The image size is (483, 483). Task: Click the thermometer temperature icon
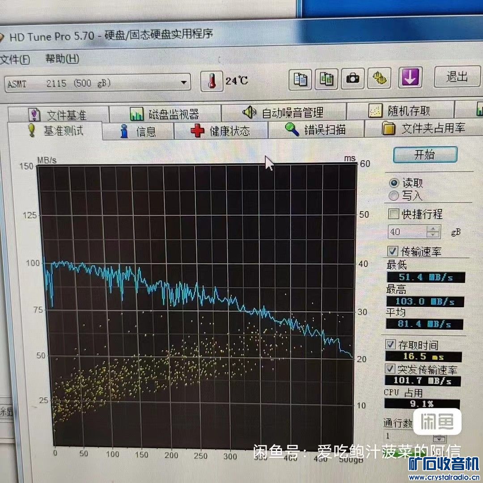(212, 81)
